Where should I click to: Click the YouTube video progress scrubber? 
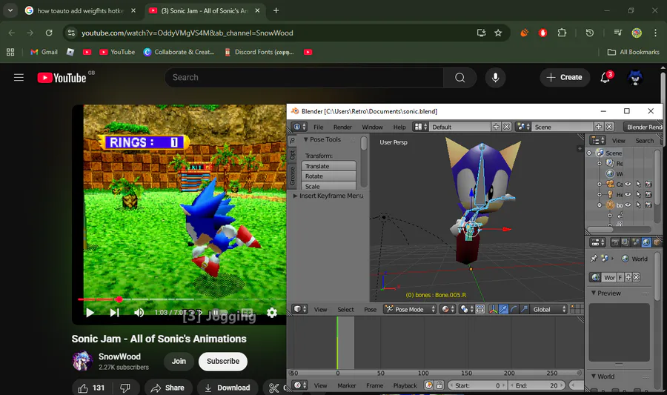coord(119,299)
